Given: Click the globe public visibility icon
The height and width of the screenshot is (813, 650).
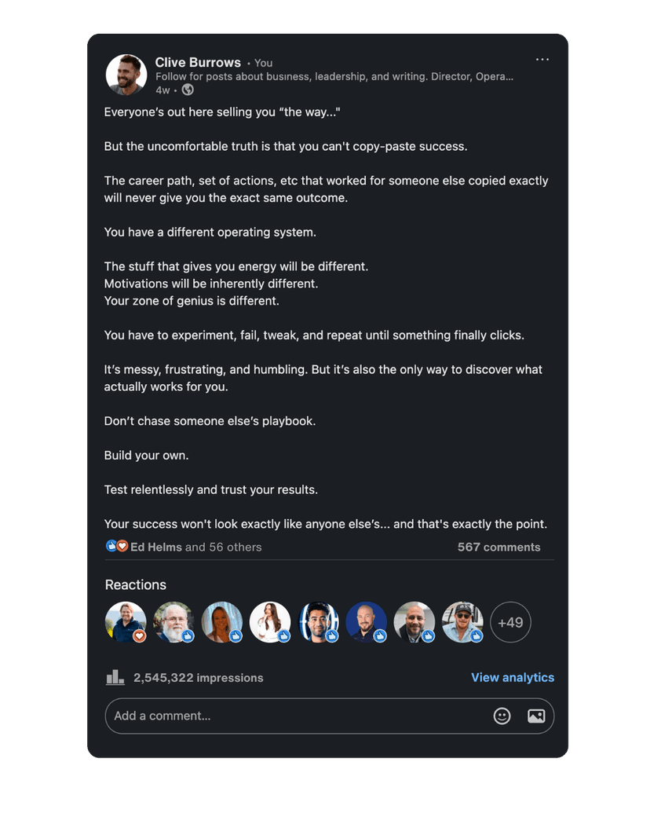Looking at the screenshot, I should coord(188,90).
